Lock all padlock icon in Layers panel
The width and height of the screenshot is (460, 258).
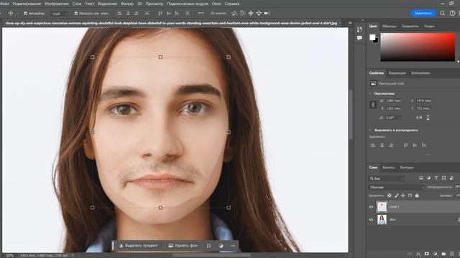(x=417, y=196)
